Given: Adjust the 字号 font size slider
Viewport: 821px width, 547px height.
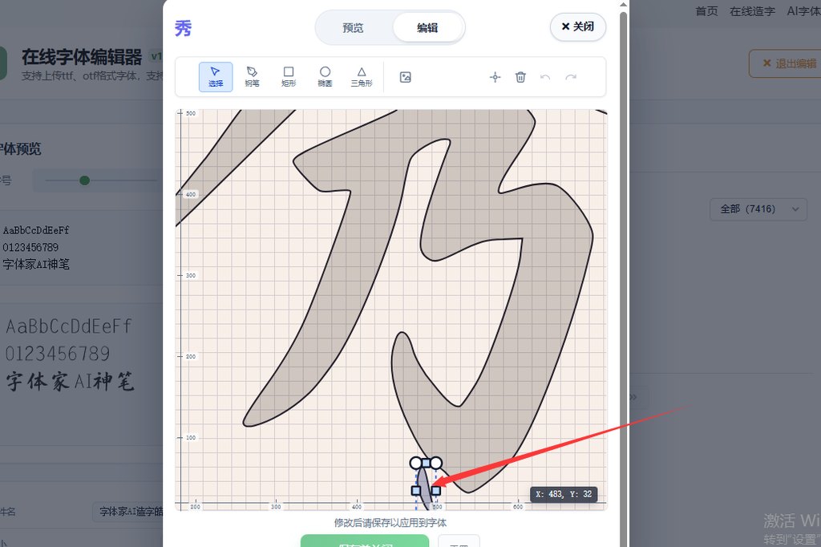Looking at the screenshot, I should coord(84,180).
